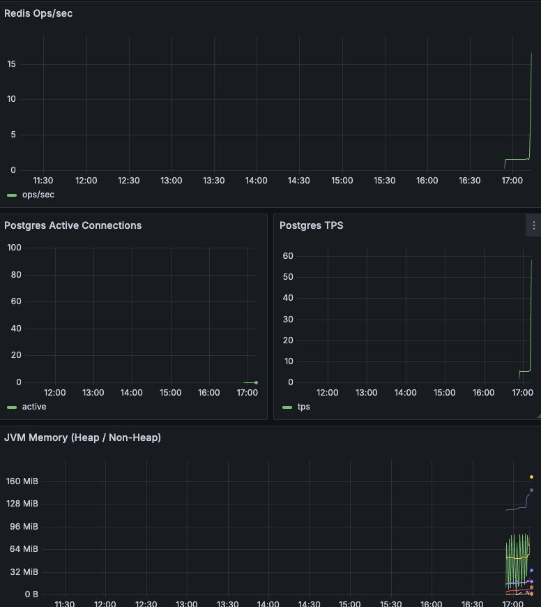Click the 160 MiB label on JVM Memory axis
541x607 pixels.
point(22,481)
